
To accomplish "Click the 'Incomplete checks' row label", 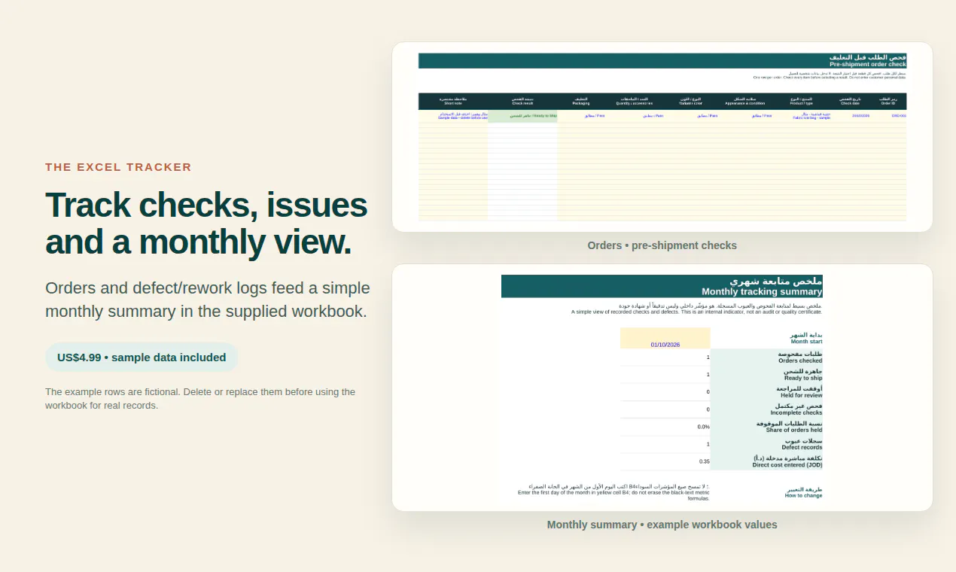I will (x=796, y=412).
